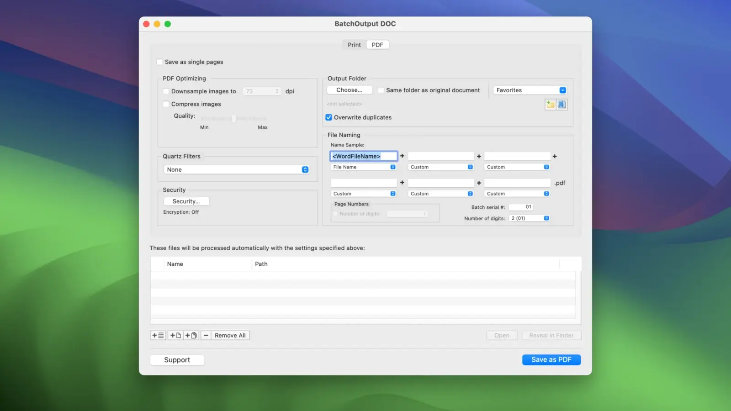The height and width of the screenshot is (411, 731).
Task: Add output folder to favorites icon
Action: (550, 105)
